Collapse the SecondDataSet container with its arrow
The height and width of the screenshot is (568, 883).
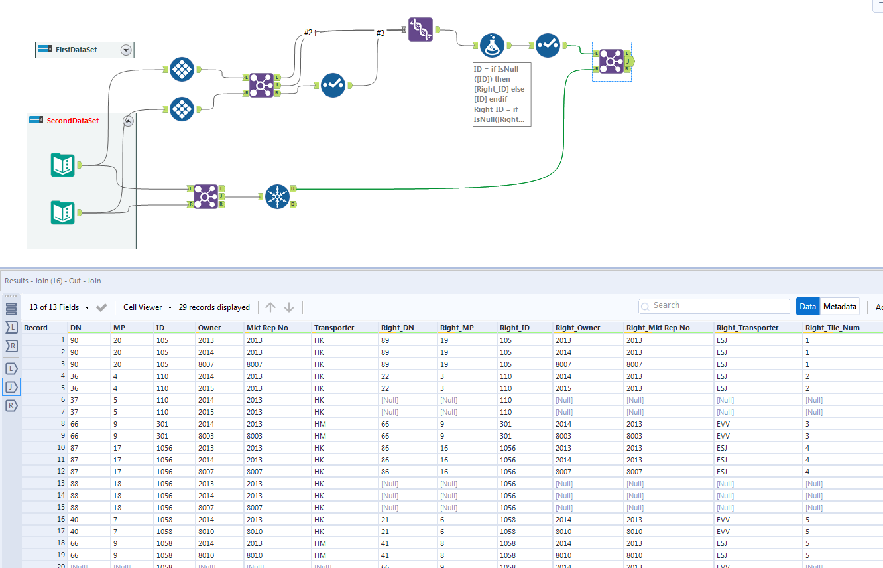coord(128,120)
